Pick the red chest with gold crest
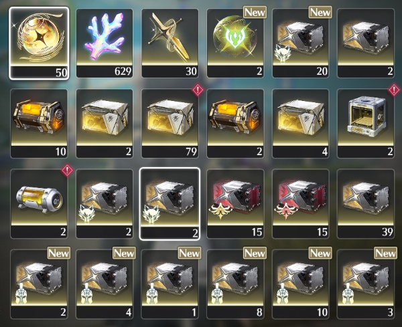 pos(235,204)
